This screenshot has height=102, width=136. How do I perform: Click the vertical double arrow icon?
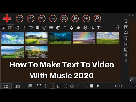tap(46, 86)
